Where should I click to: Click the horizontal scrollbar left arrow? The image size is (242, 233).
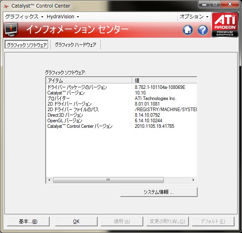coord(49,180)
